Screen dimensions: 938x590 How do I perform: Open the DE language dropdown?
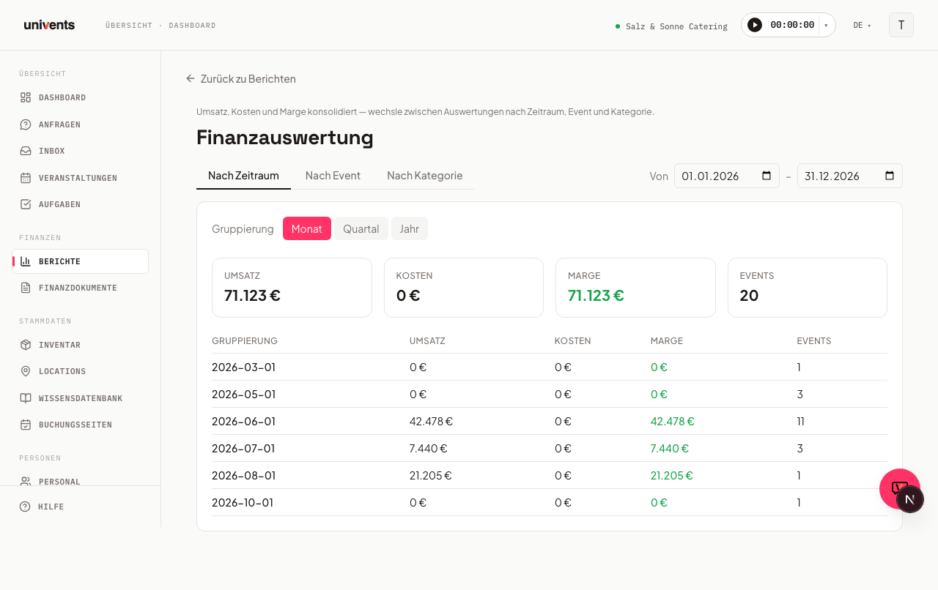coord(863,26)
